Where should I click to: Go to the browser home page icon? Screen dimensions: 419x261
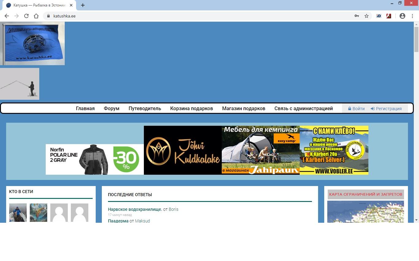click(x=36, y=16)
